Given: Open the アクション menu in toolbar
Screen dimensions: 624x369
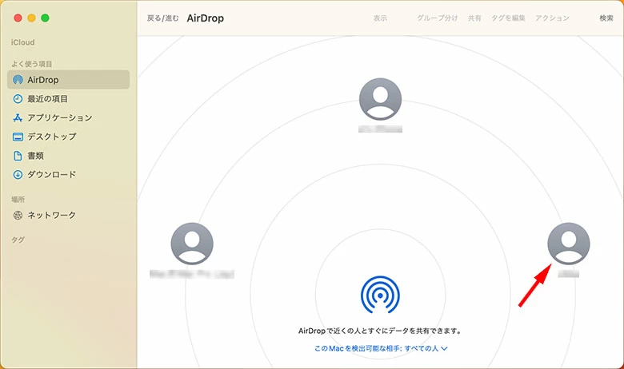Looking at the screenshot, I should [x=552, y=18].
